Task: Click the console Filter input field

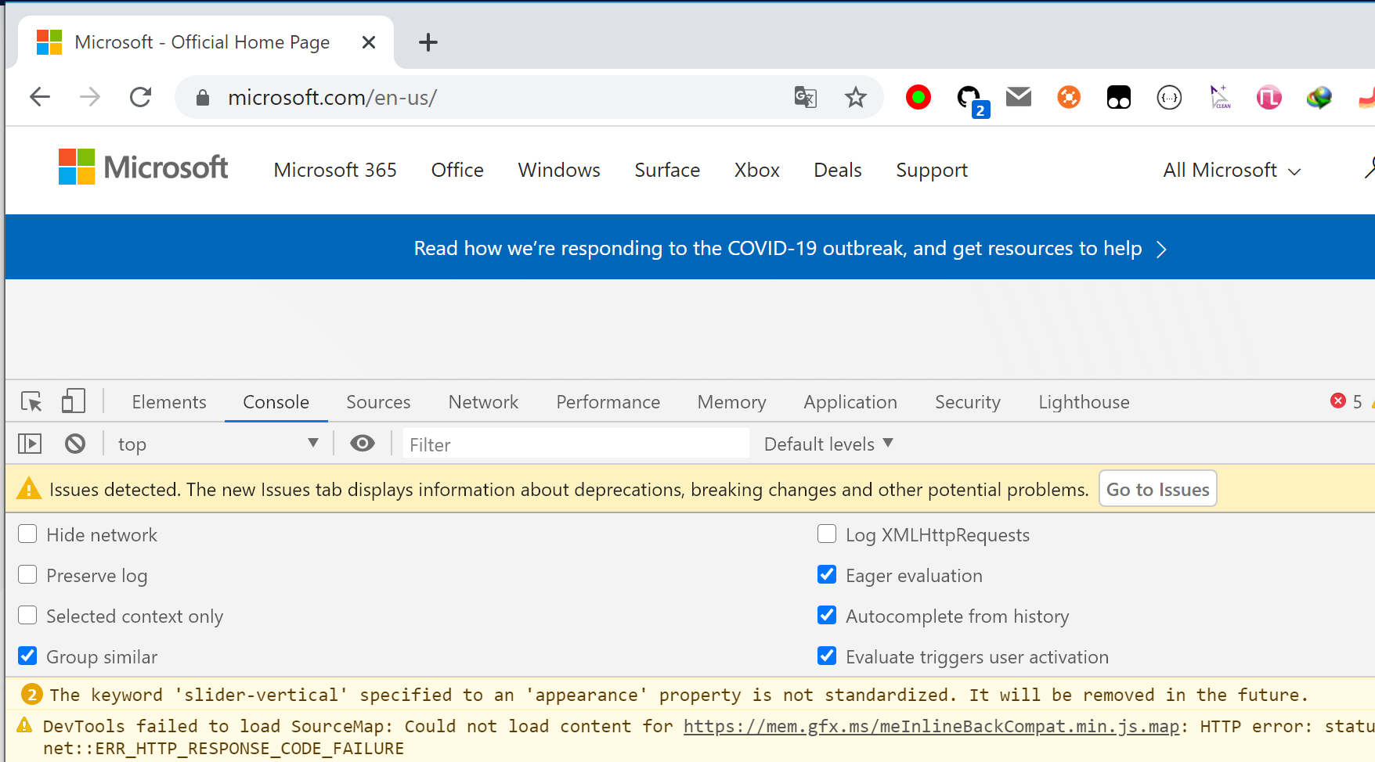Action: point(576,444)
